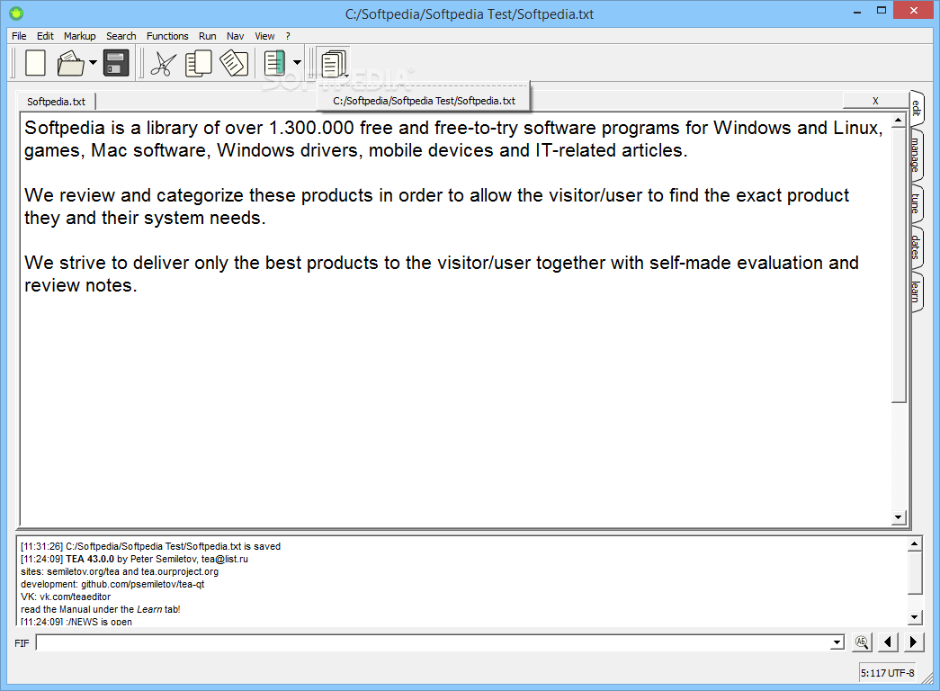
Task: Open a file with folder icon
Action: (x=71, y=63)
